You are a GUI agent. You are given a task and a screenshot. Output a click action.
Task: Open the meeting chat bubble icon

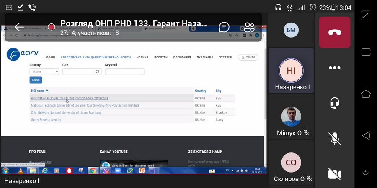[224, 27]
